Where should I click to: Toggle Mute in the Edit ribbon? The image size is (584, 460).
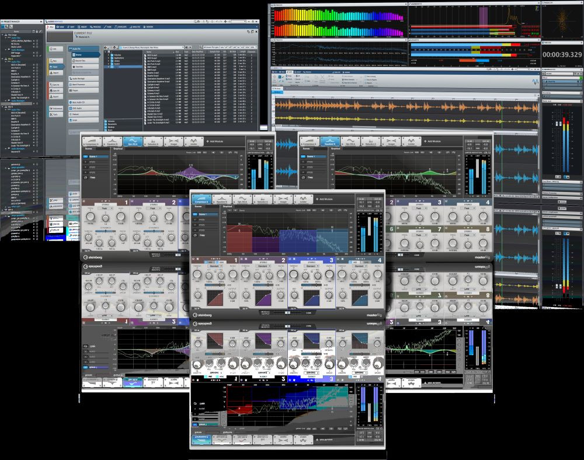tap(331, 79)
